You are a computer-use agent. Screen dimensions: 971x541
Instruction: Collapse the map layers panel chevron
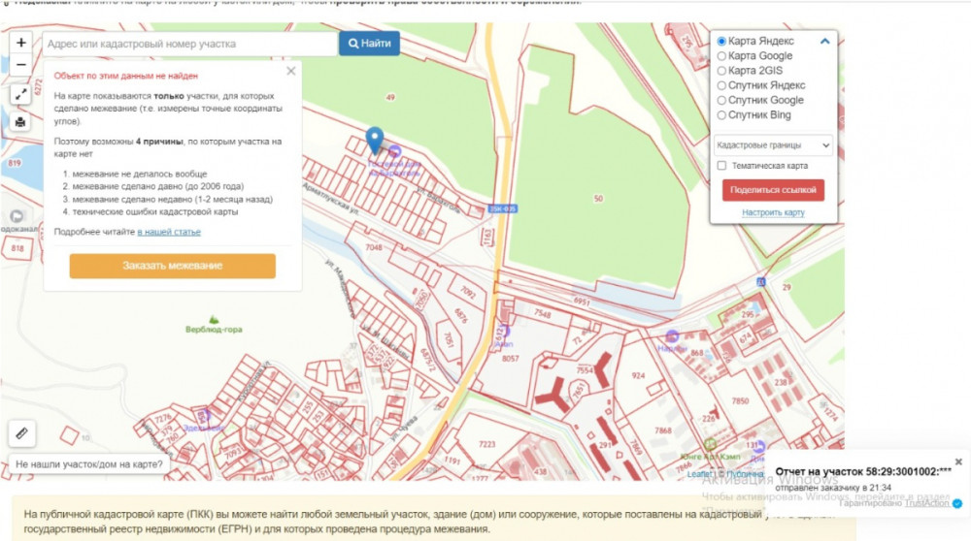click(824, 42)
